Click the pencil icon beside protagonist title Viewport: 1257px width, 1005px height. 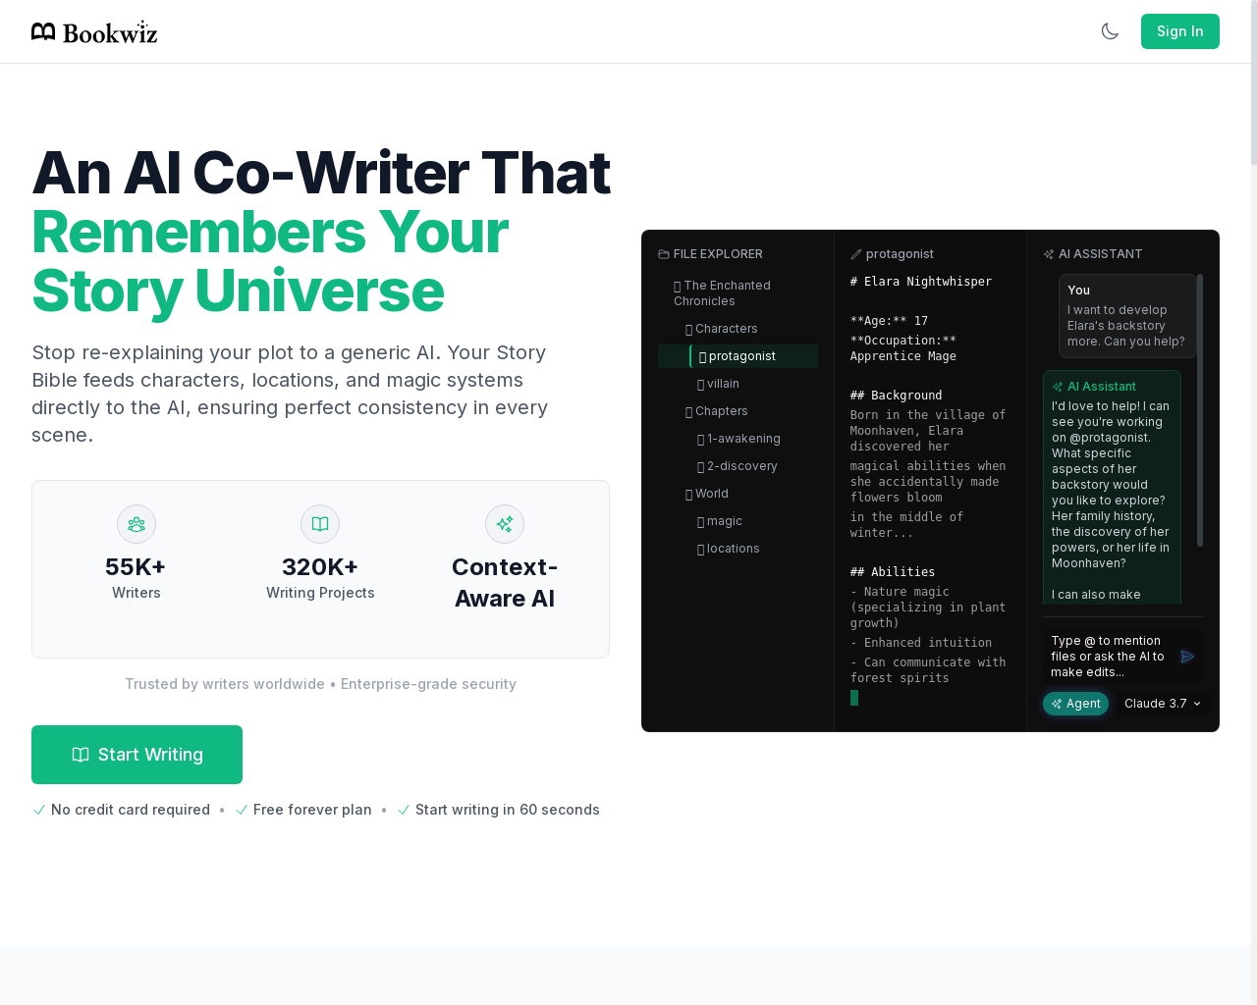pos(856,254)
